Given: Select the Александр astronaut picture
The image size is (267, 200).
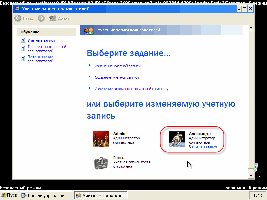Looking at the screenshot, I should tap(177, 139).
